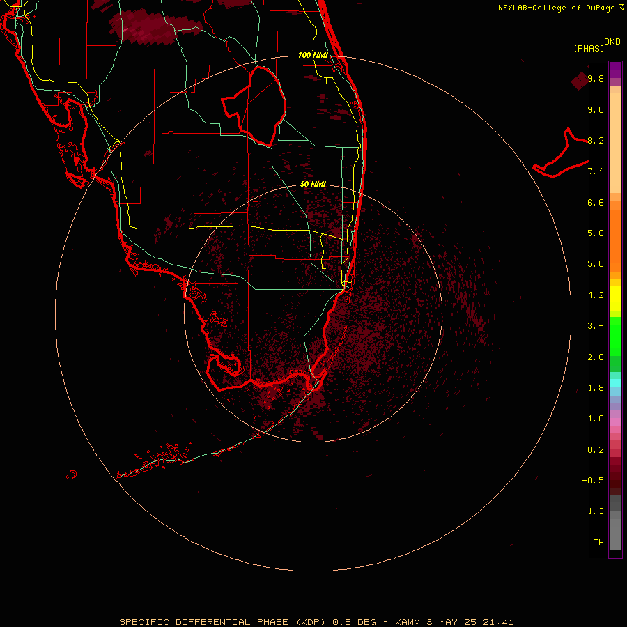Click the 5.0 legend value
The image size is (627, 627).
click(x=596, y=264)
